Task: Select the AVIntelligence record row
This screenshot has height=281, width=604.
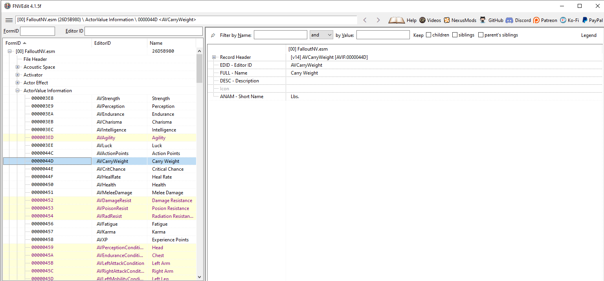Action: (99, 130)
